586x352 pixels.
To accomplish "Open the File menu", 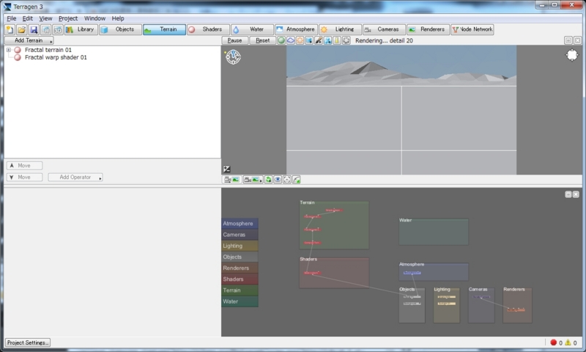I will 11,18.
